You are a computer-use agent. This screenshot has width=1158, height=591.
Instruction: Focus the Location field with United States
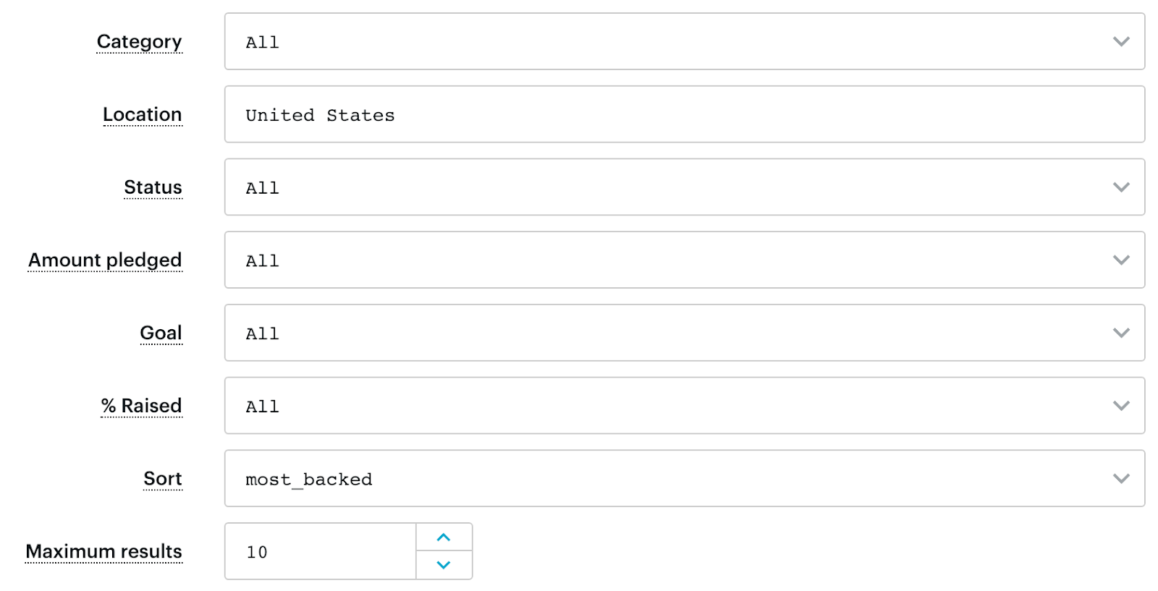pyautogui.click(x=685, y=114)
